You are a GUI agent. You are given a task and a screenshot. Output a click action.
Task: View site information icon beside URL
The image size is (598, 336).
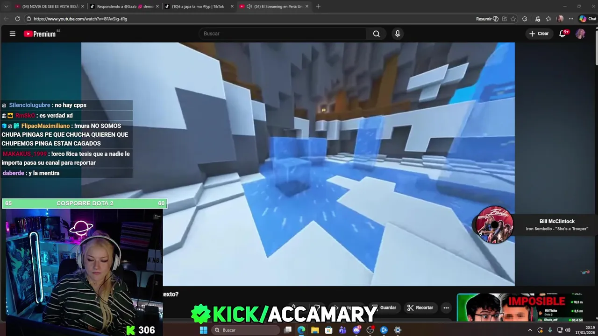[29, 19]
